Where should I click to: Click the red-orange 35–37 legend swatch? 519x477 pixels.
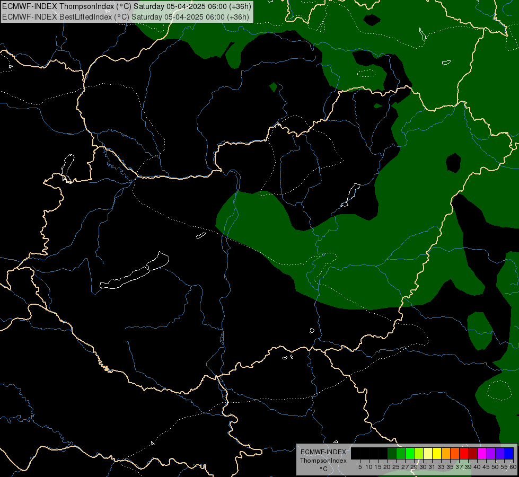click(455, 453)
